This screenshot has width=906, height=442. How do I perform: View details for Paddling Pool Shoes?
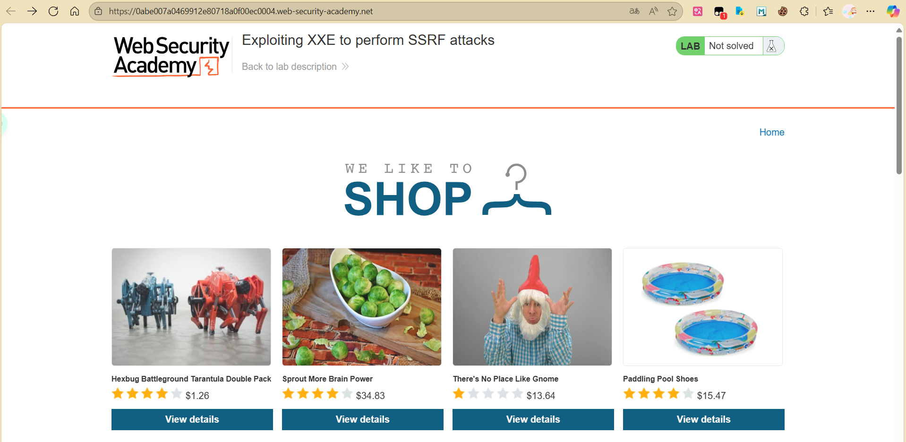(x=703, y=419)
